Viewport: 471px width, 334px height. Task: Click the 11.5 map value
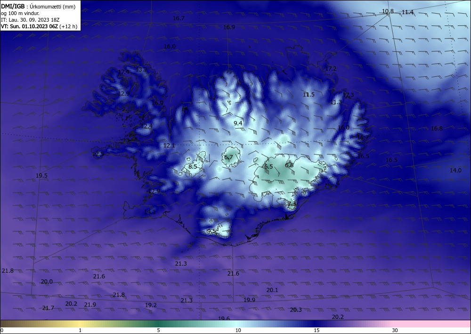pos(309,94)
